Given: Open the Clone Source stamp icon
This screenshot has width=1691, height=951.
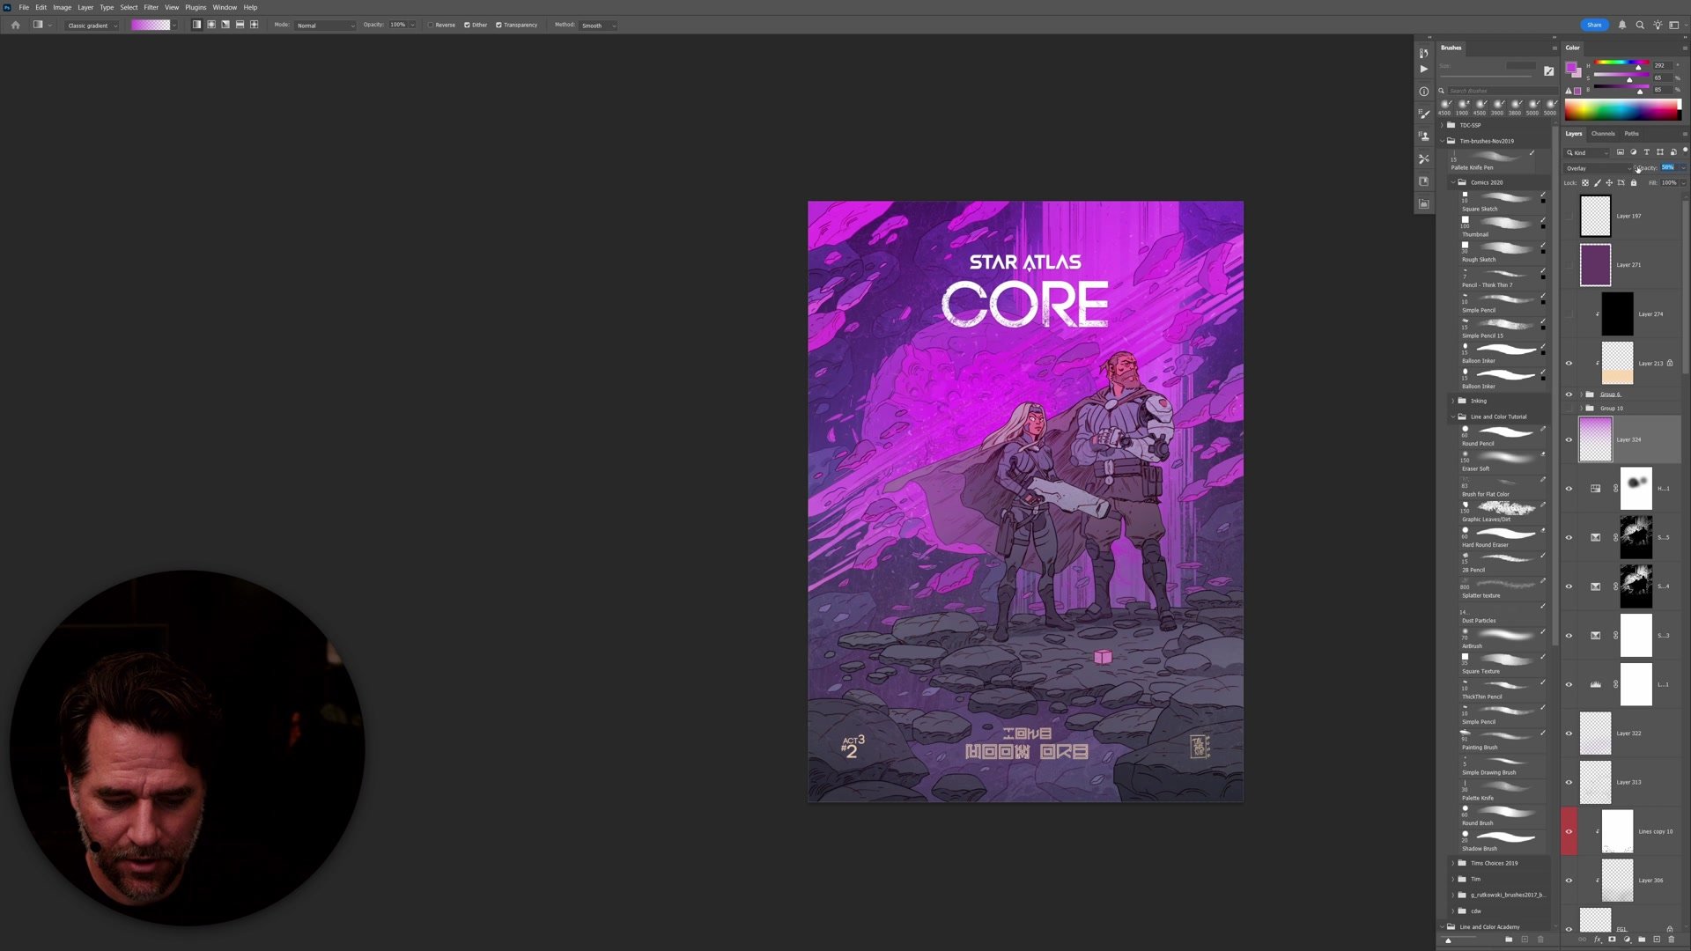Looking at the screenshot, I should pyautogui.click(x=1423, y=136).
